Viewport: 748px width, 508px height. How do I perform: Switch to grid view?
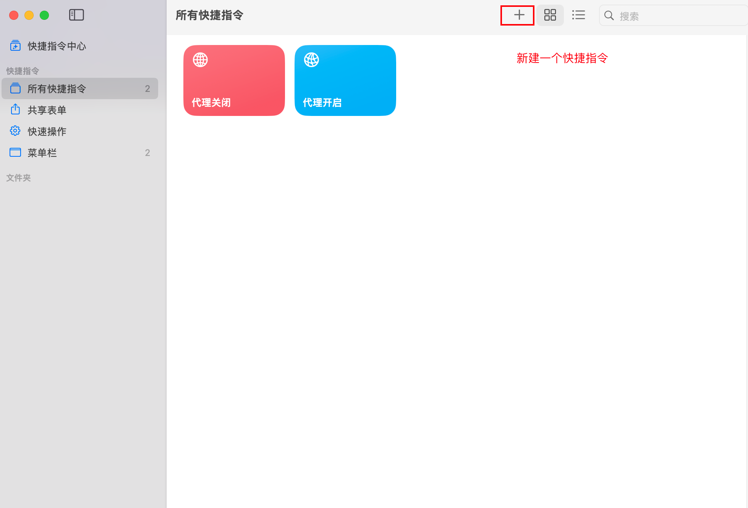click(550, 15)
